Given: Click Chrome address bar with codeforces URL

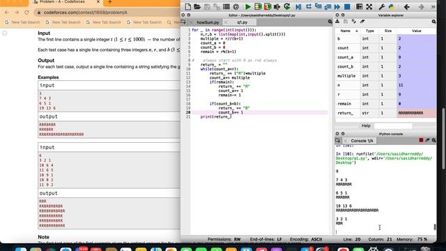Looking at the screenshot, I should tap(107, 13).
